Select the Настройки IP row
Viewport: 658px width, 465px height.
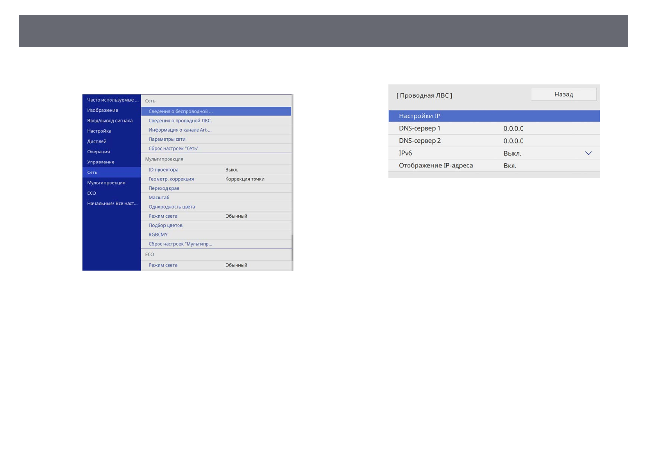click(x=494, y=116)
